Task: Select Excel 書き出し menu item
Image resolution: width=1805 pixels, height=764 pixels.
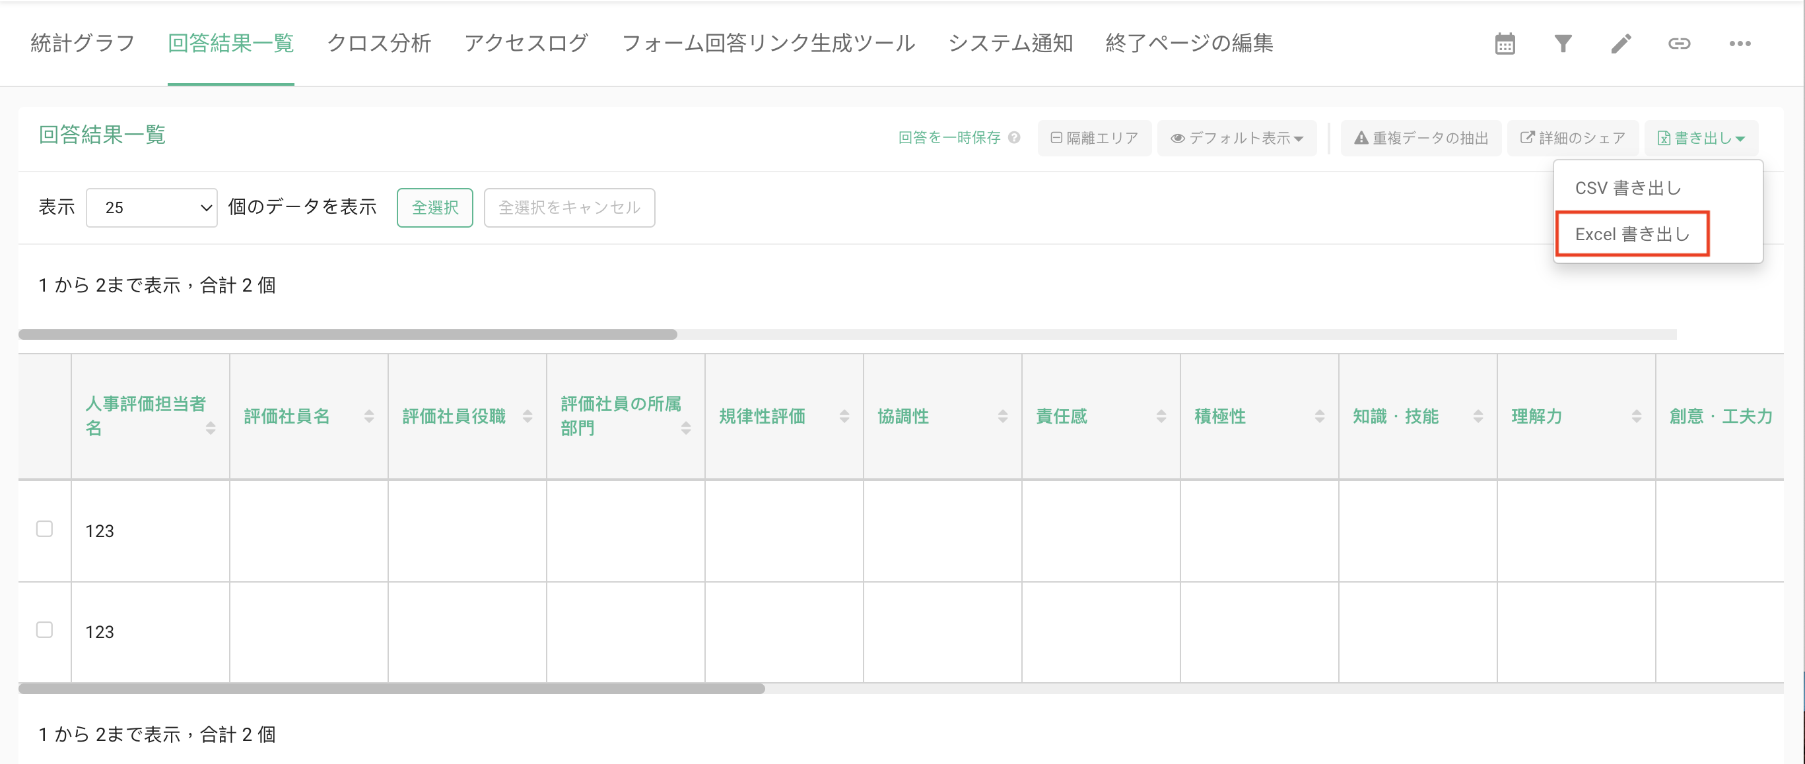Action: click(1632, 234)
